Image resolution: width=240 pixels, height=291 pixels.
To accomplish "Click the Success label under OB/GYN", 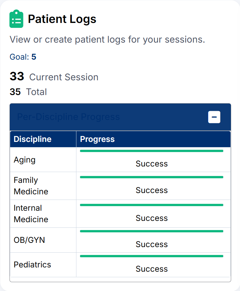I will coord(151,244).
